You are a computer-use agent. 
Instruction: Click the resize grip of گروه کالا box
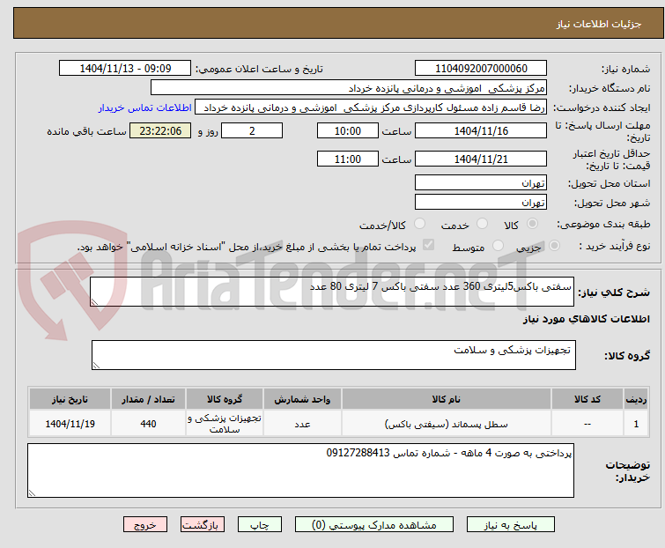[96, 366]
